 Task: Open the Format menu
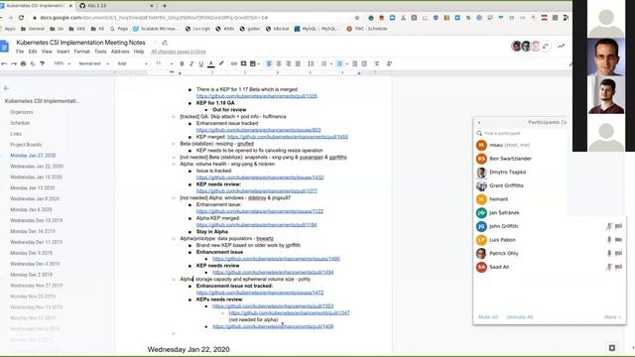point(81,52)
